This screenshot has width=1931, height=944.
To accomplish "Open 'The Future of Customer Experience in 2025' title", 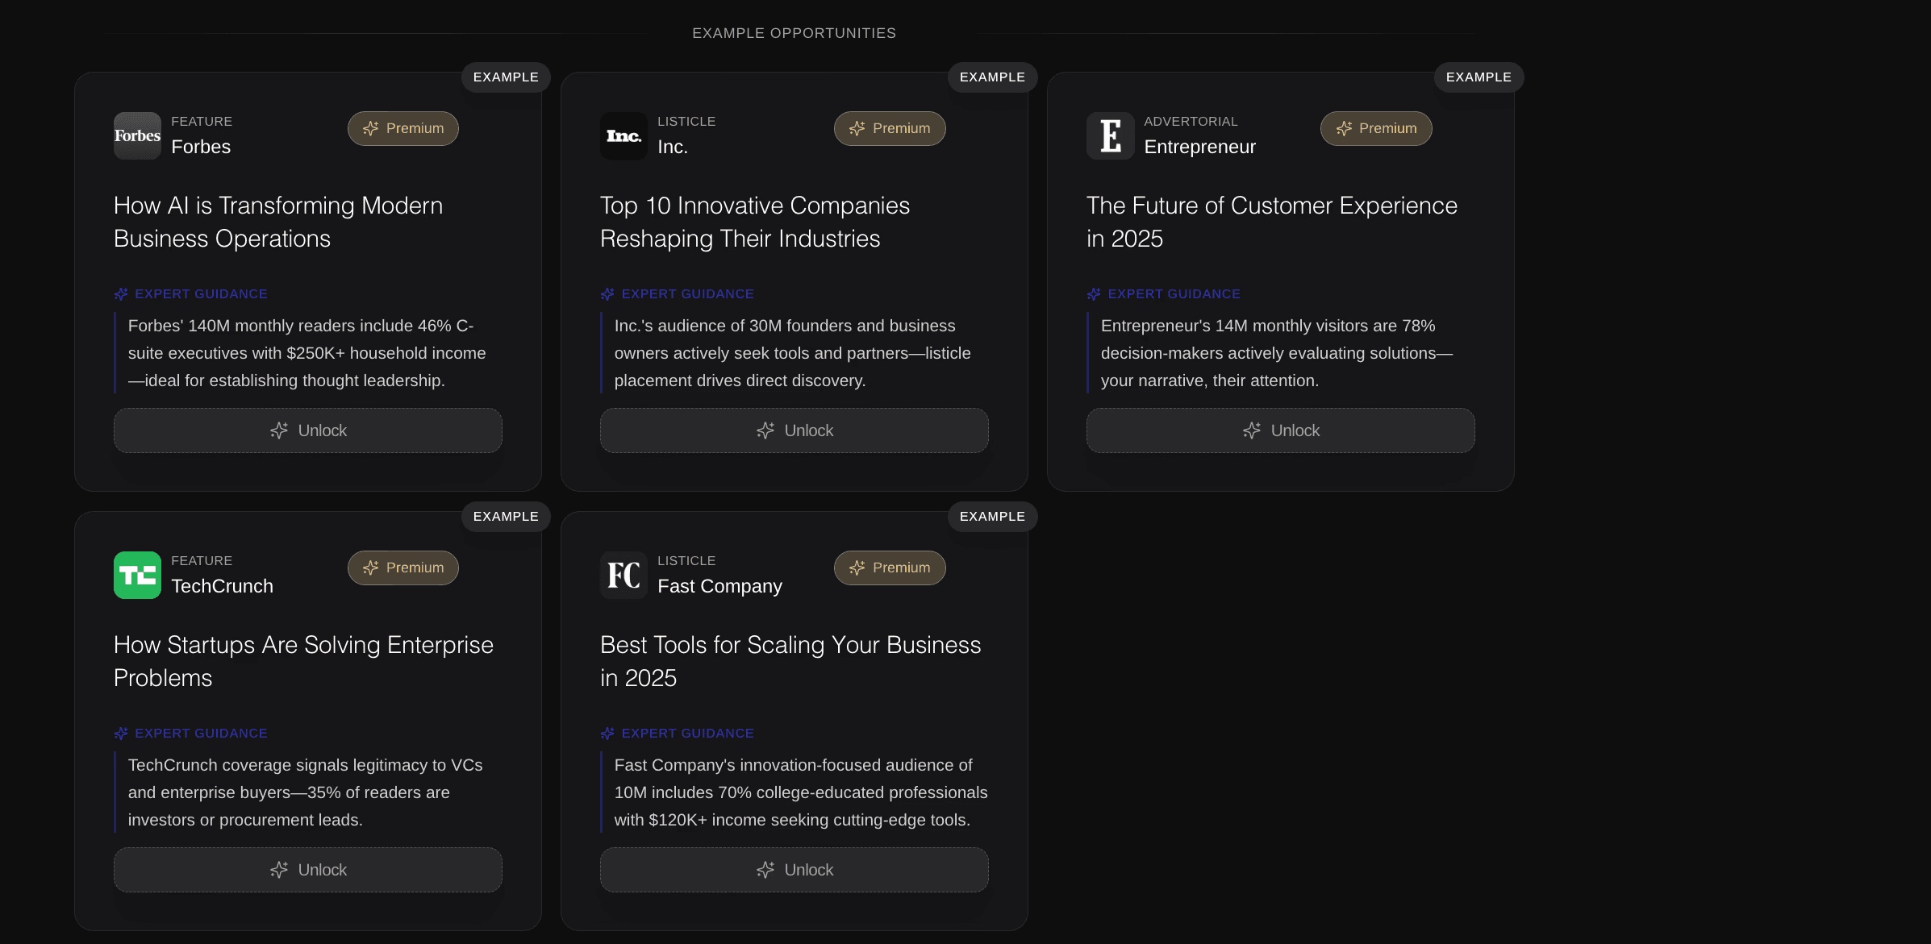I will [x=1271, y=222].
